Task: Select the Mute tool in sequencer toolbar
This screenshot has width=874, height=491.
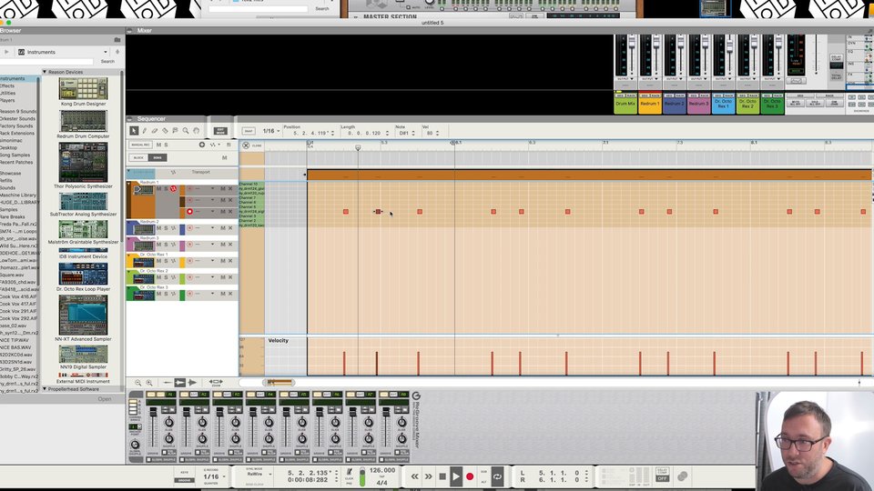Action: click(175, 131)
